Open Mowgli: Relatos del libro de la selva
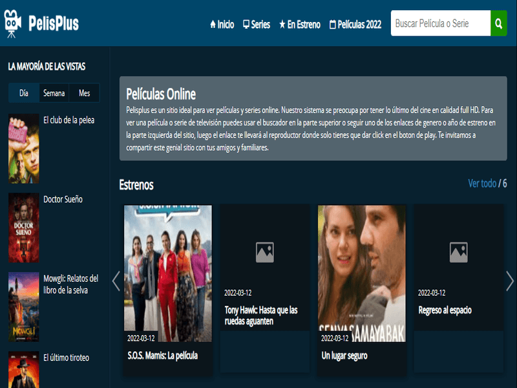 tap(71, 285)
